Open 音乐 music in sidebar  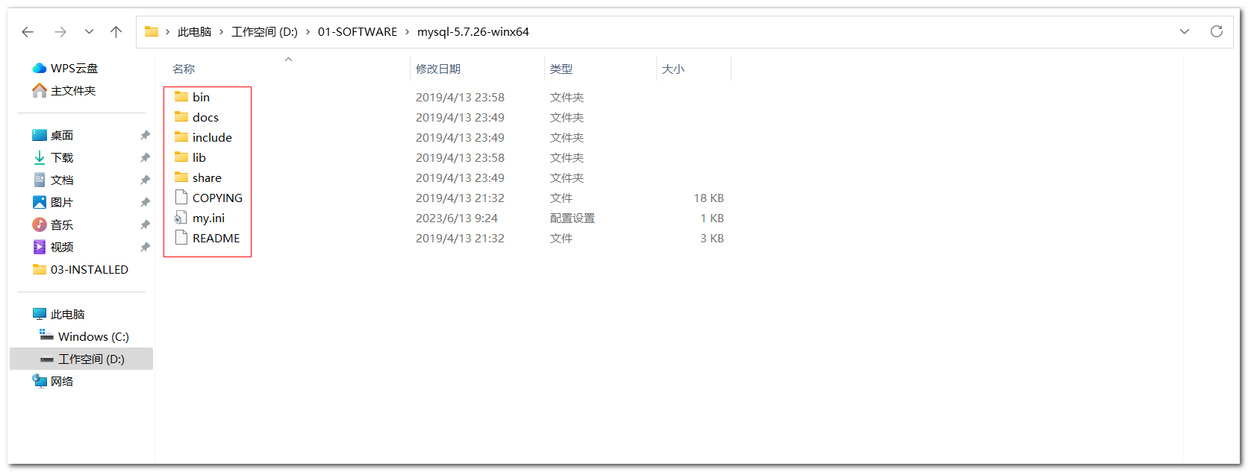(53, 224)
